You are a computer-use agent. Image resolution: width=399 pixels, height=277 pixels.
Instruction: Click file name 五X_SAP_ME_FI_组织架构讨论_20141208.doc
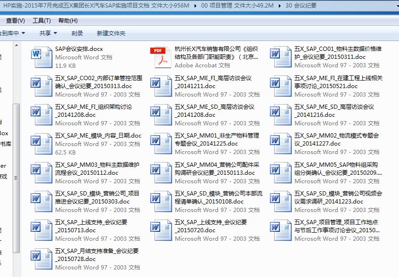pyautogui.click(x=93, y=111)
